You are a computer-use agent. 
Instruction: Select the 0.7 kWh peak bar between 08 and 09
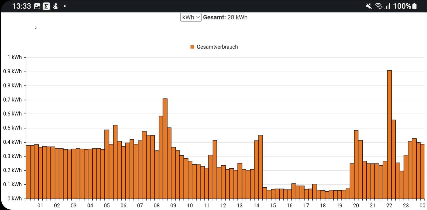click(165, 148)
